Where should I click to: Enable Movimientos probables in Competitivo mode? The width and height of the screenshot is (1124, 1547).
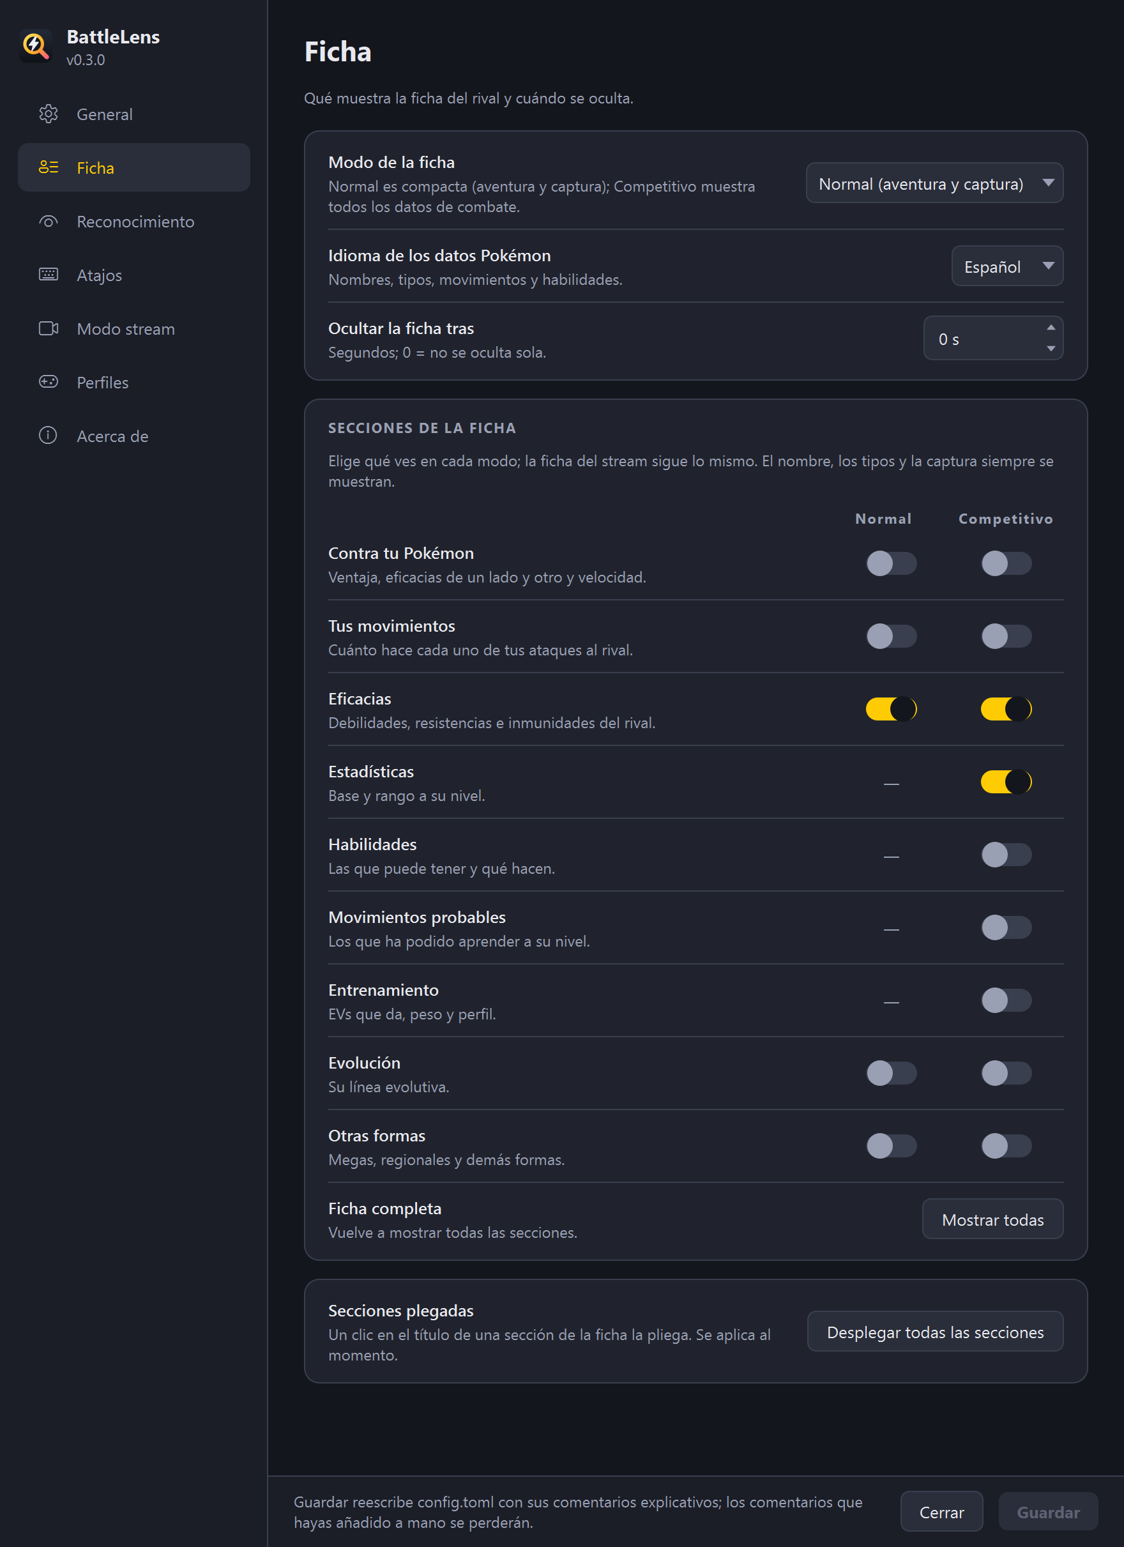click(1006, 927)
